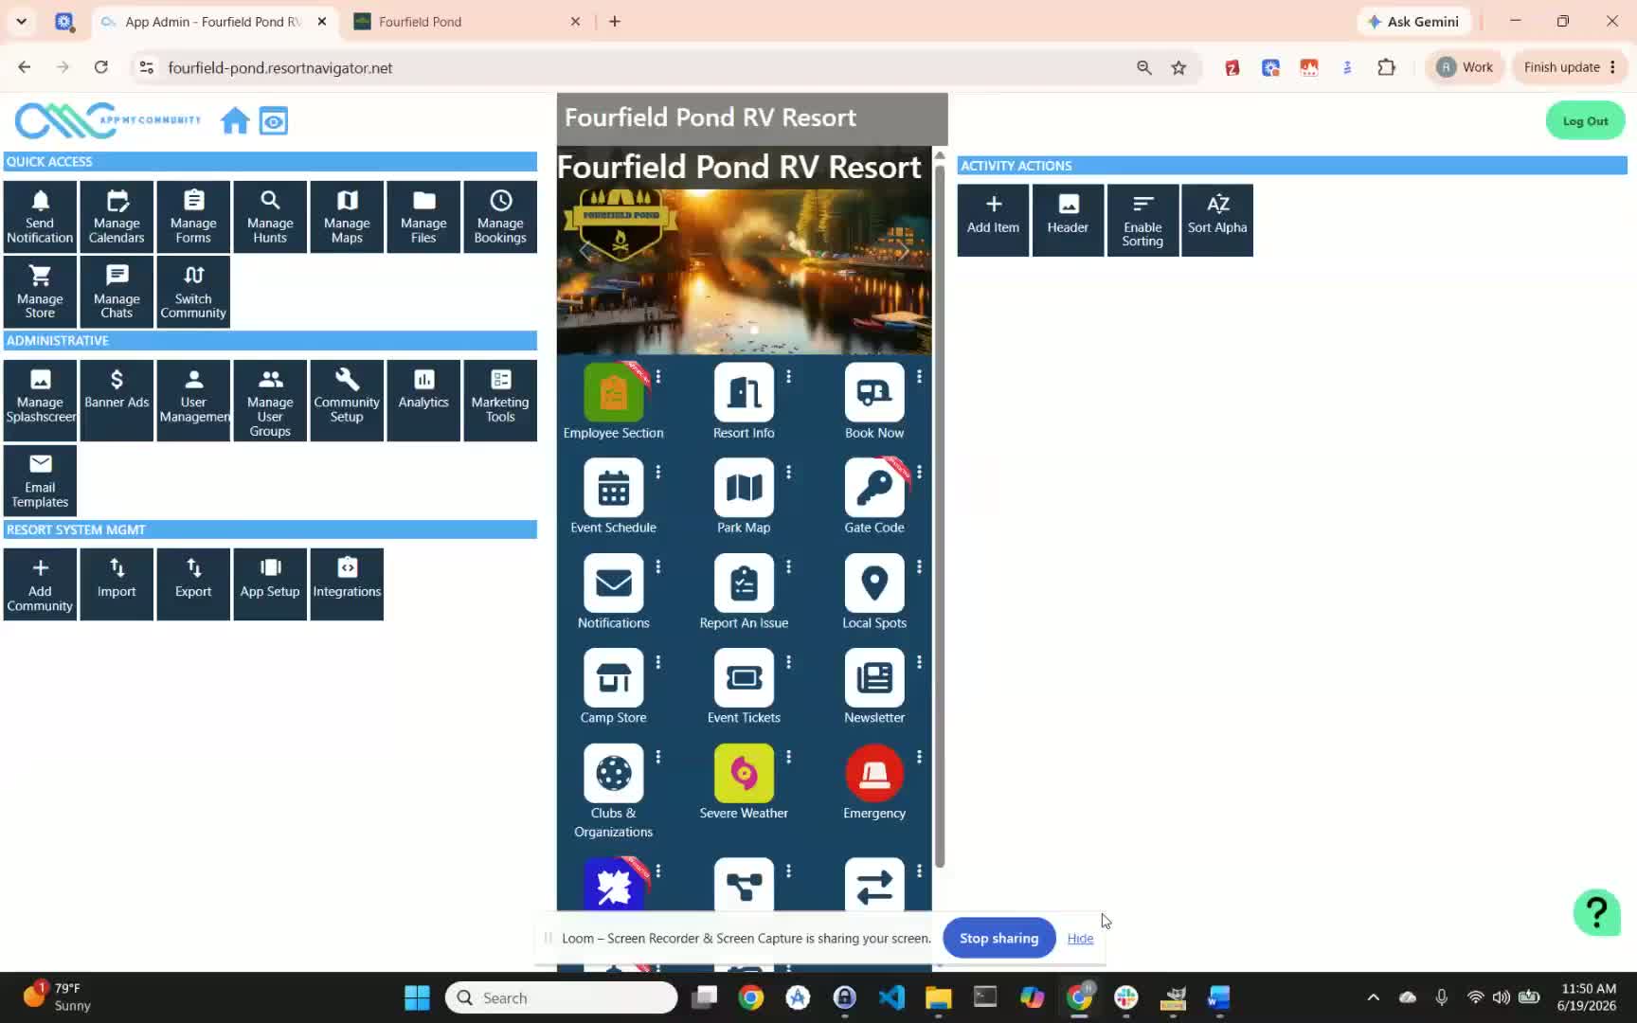Expand options menu next to Newsletter
1637x1023 pixels.
pyautogui.click(x=919, y=662)
